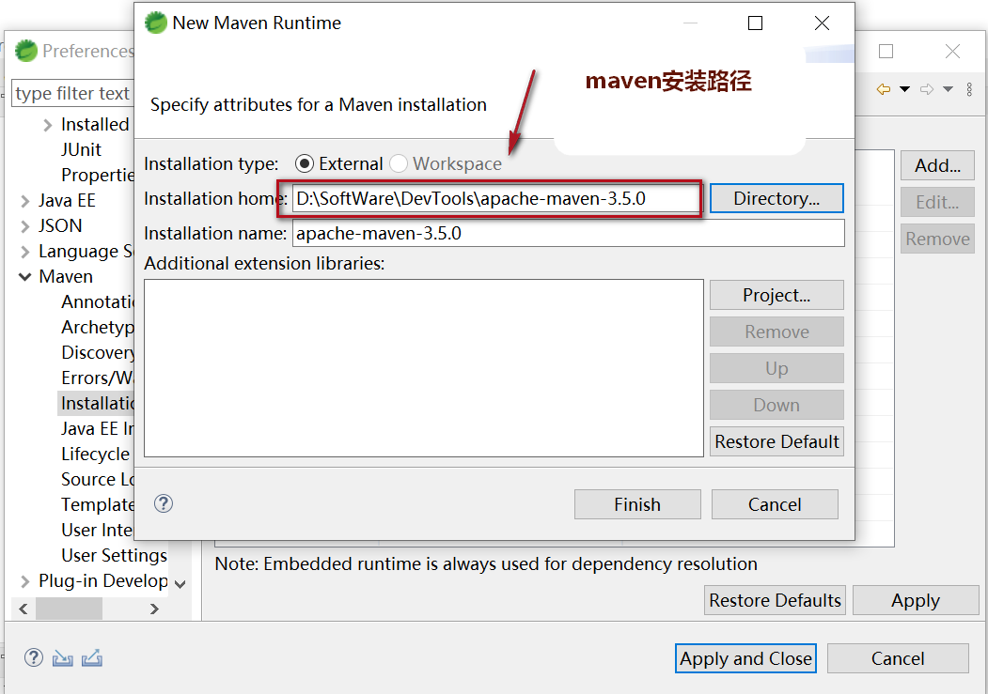Select the Workspace installation type radio
The width and height of the screenshot is (988, 694).
coord(399,163)
